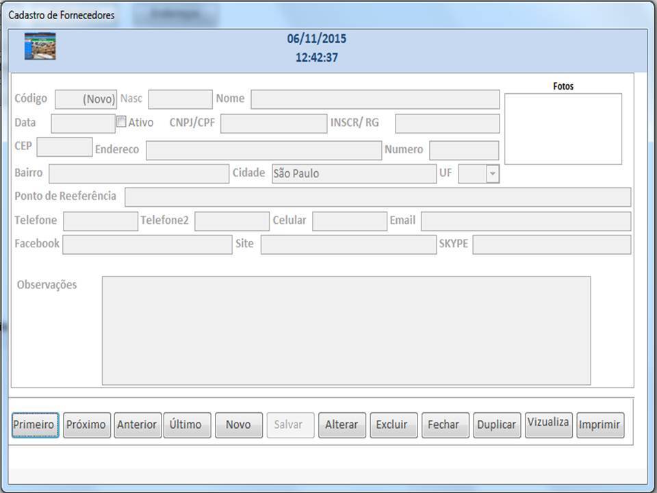The image size is (657, 493).
Task: Select the Cidade field showing São Paulo
Action: 353,174
